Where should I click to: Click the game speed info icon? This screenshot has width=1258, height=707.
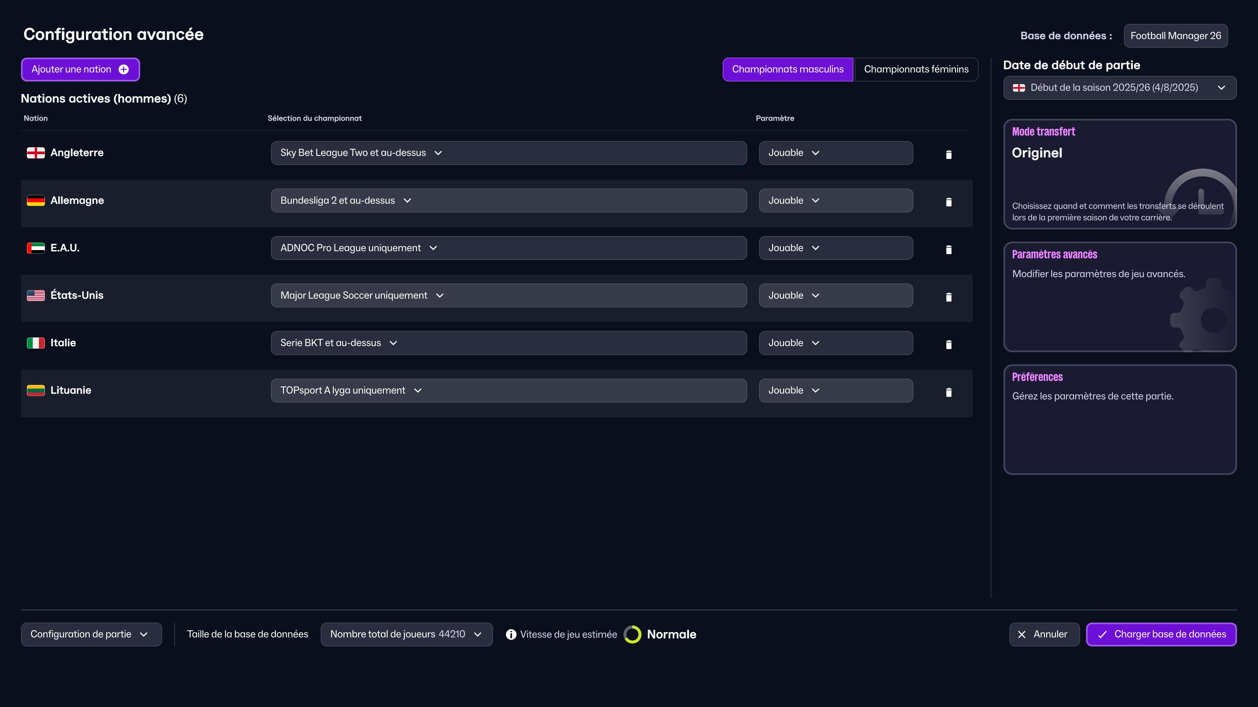[x=511, y=634]
